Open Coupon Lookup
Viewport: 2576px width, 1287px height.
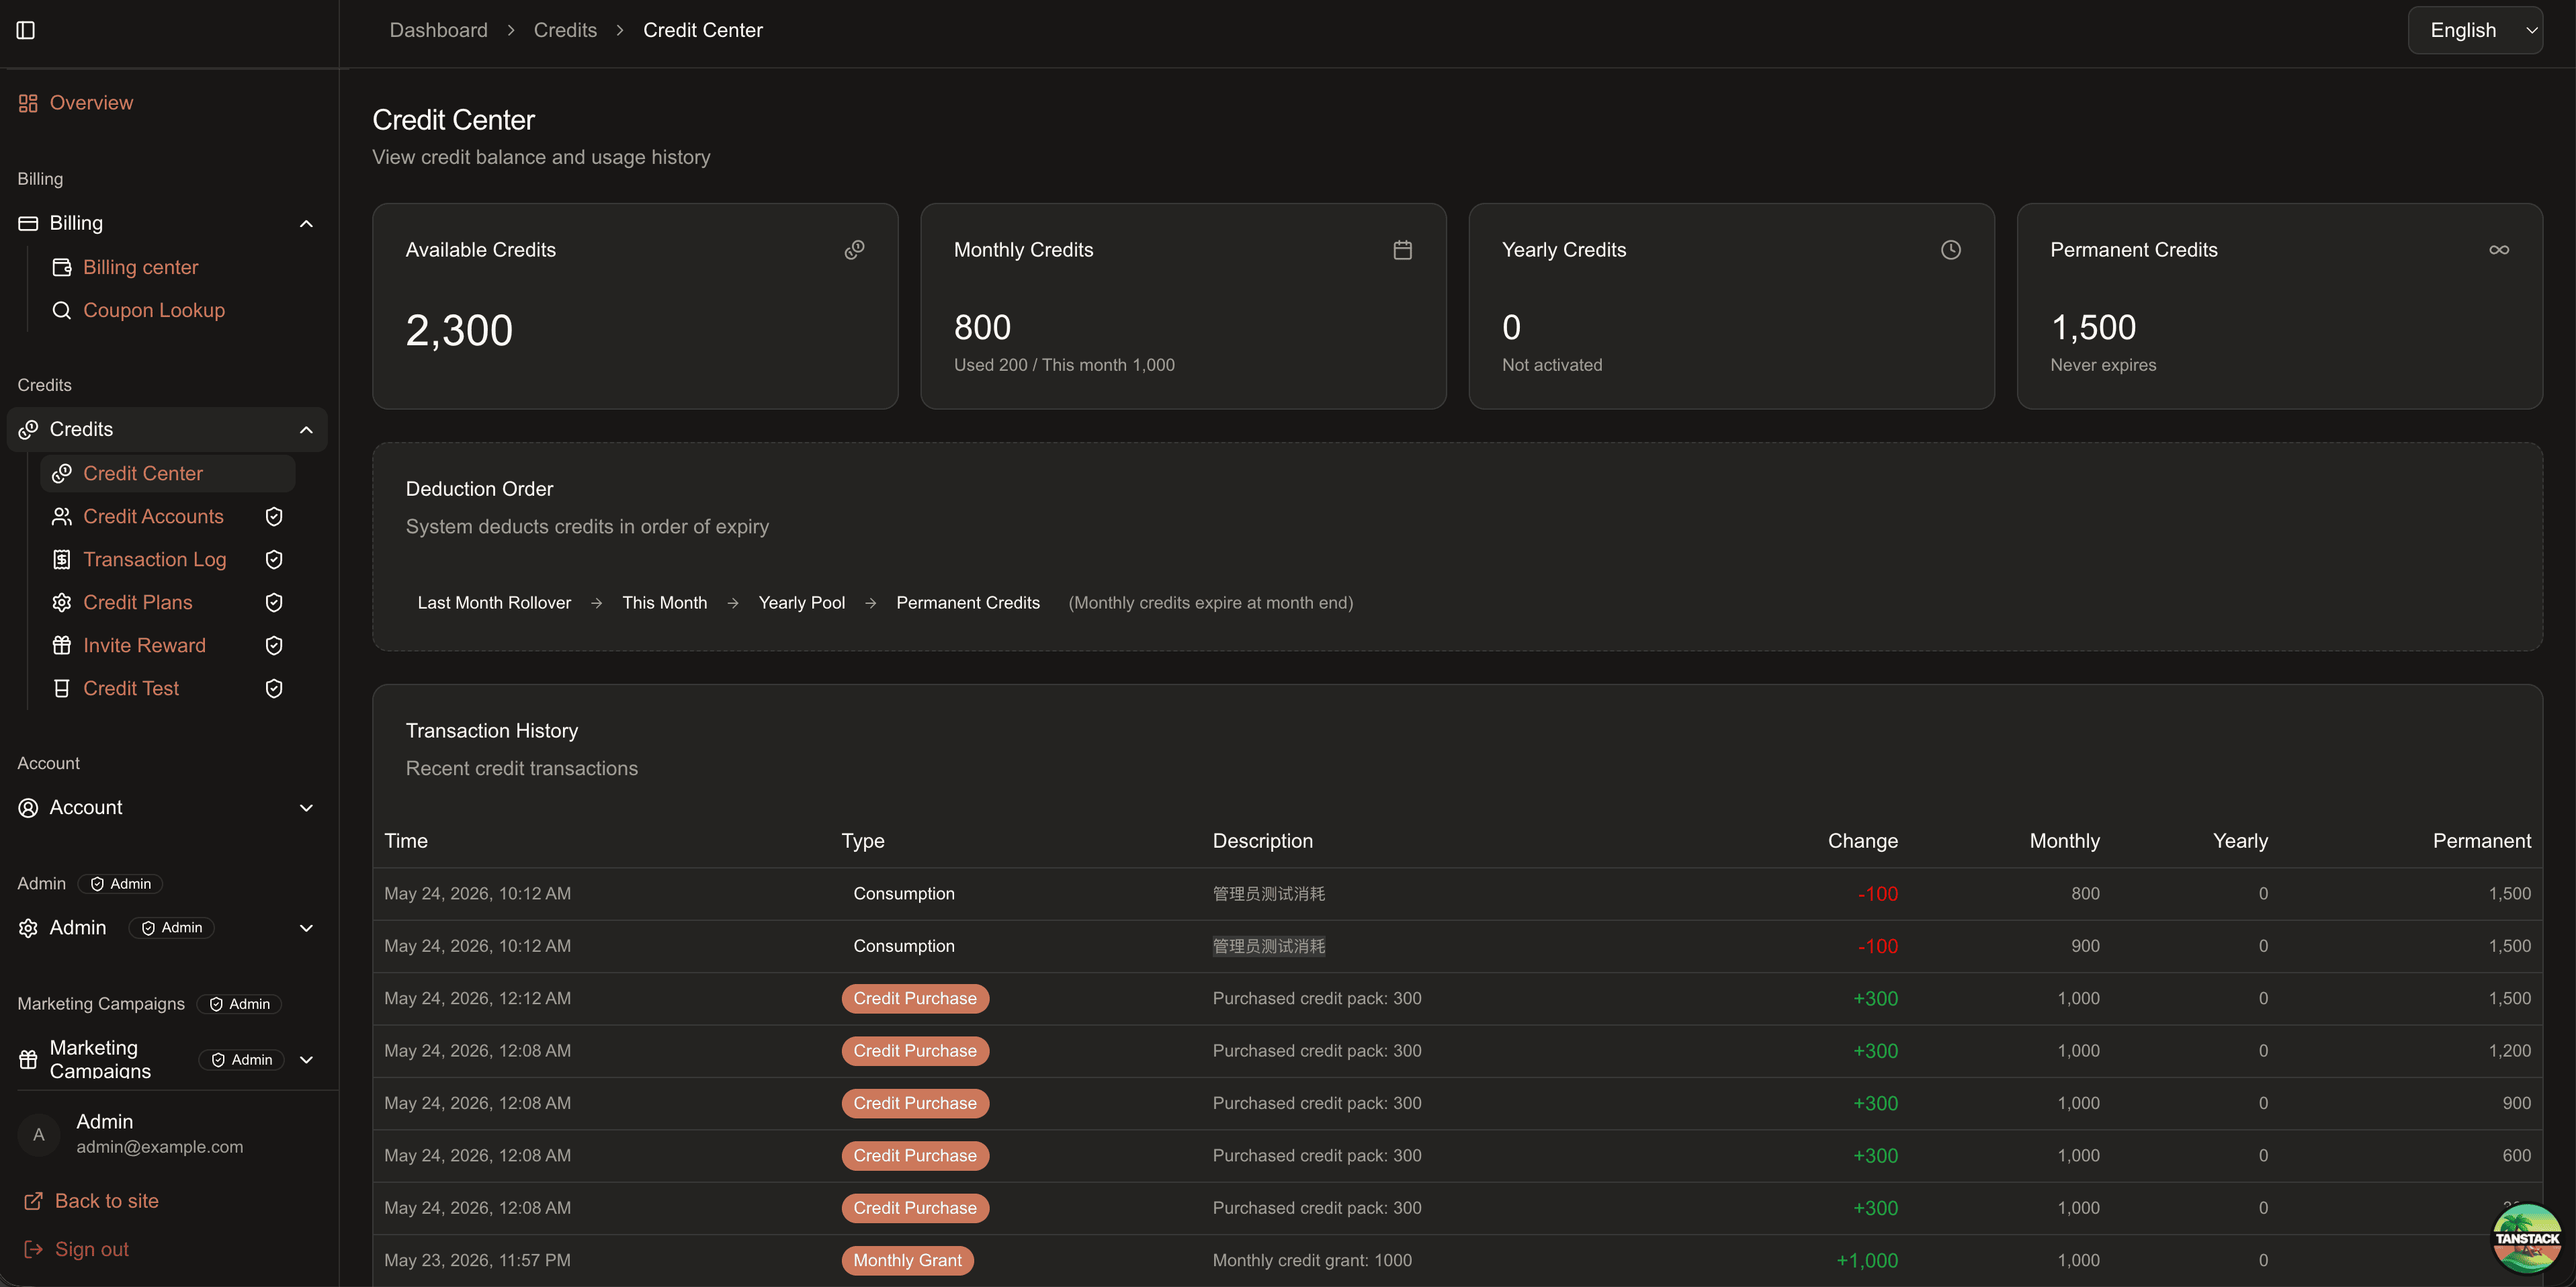tap(154, 310)
